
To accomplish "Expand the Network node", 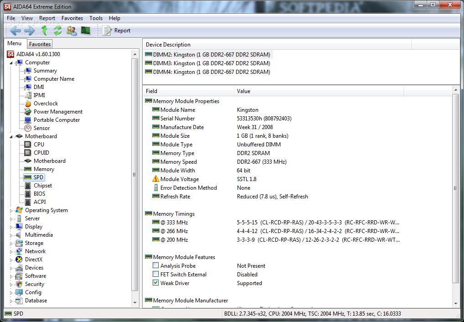I will click(11, 252).
